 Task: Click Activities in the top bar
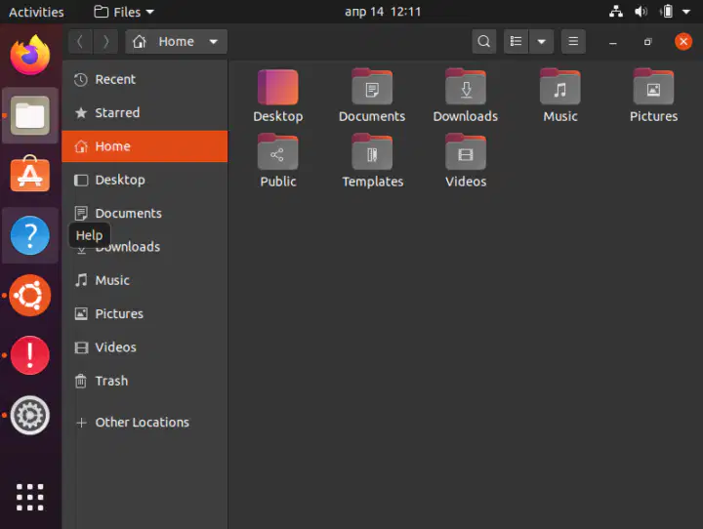36,12
